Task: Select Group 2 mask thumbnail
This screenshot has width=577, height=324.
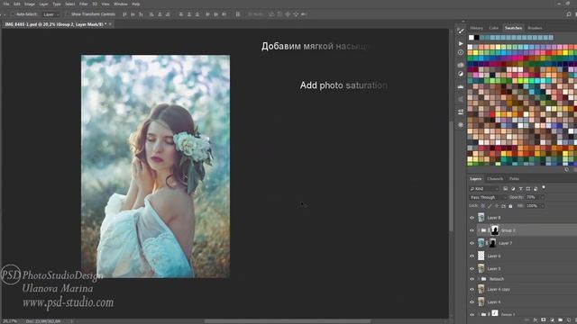Action: [x=495, y=230]
